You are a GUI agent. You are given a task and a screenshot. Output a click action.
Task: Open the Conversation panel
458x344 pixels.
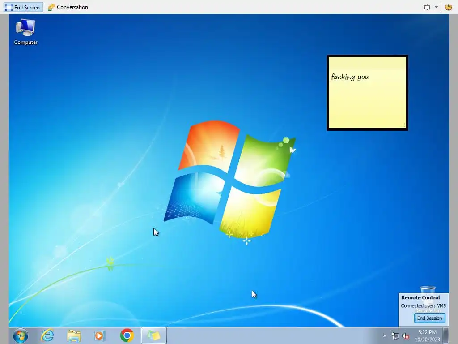(x=68, y=7)
